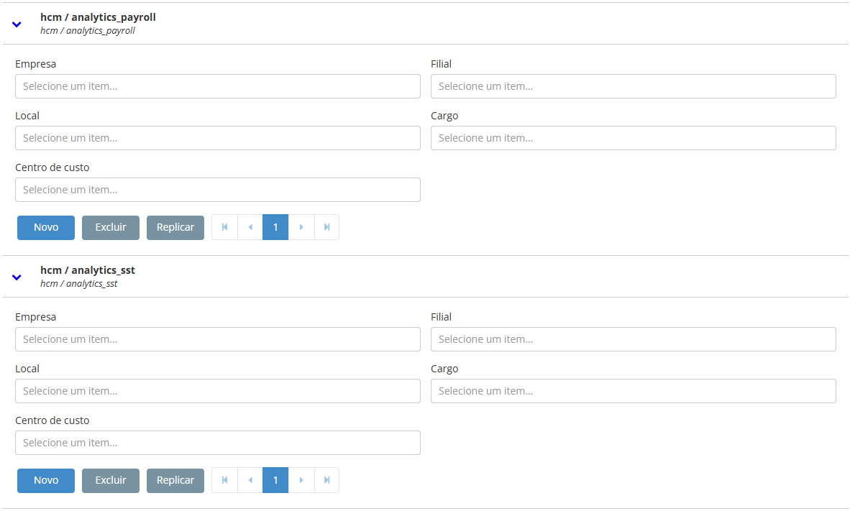Open the Filial selector in analytics_sst
This screenshot has width=850, height=511.
point(633,339)
